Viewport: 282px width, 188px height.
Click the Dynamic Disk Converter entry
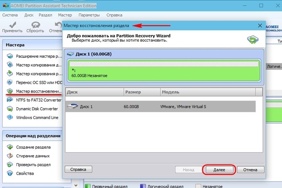[37, 109]
